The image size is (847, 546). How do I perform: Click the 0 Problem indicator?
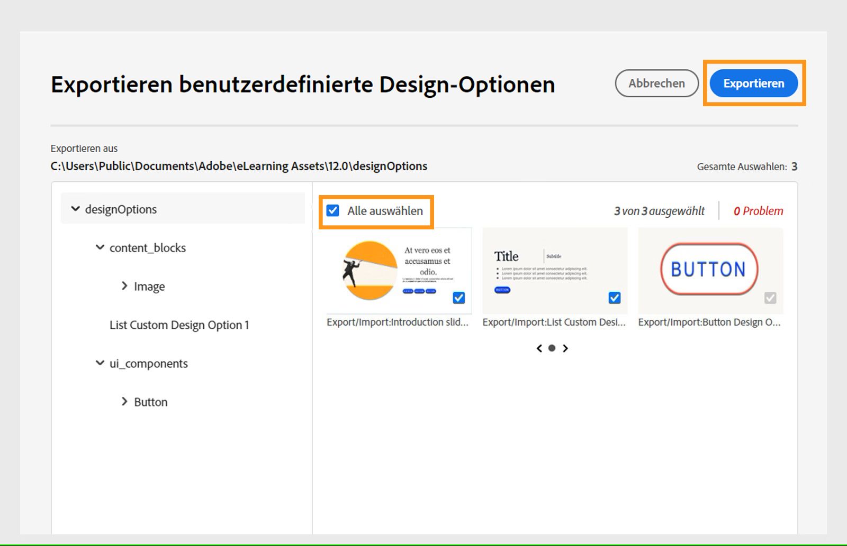coord(758,211)
